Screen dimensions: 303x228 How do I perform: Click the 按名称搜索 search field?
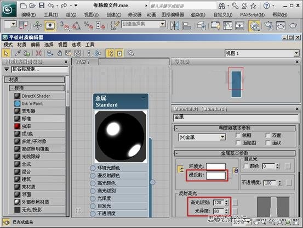tap(39, 69)
